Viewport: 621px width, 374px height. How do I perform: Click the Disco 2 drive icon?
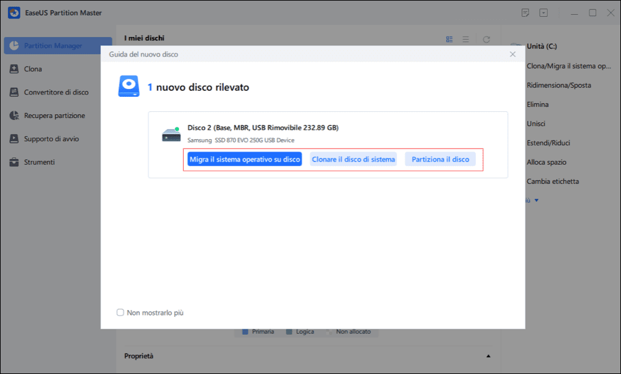[x=171, y=135]
